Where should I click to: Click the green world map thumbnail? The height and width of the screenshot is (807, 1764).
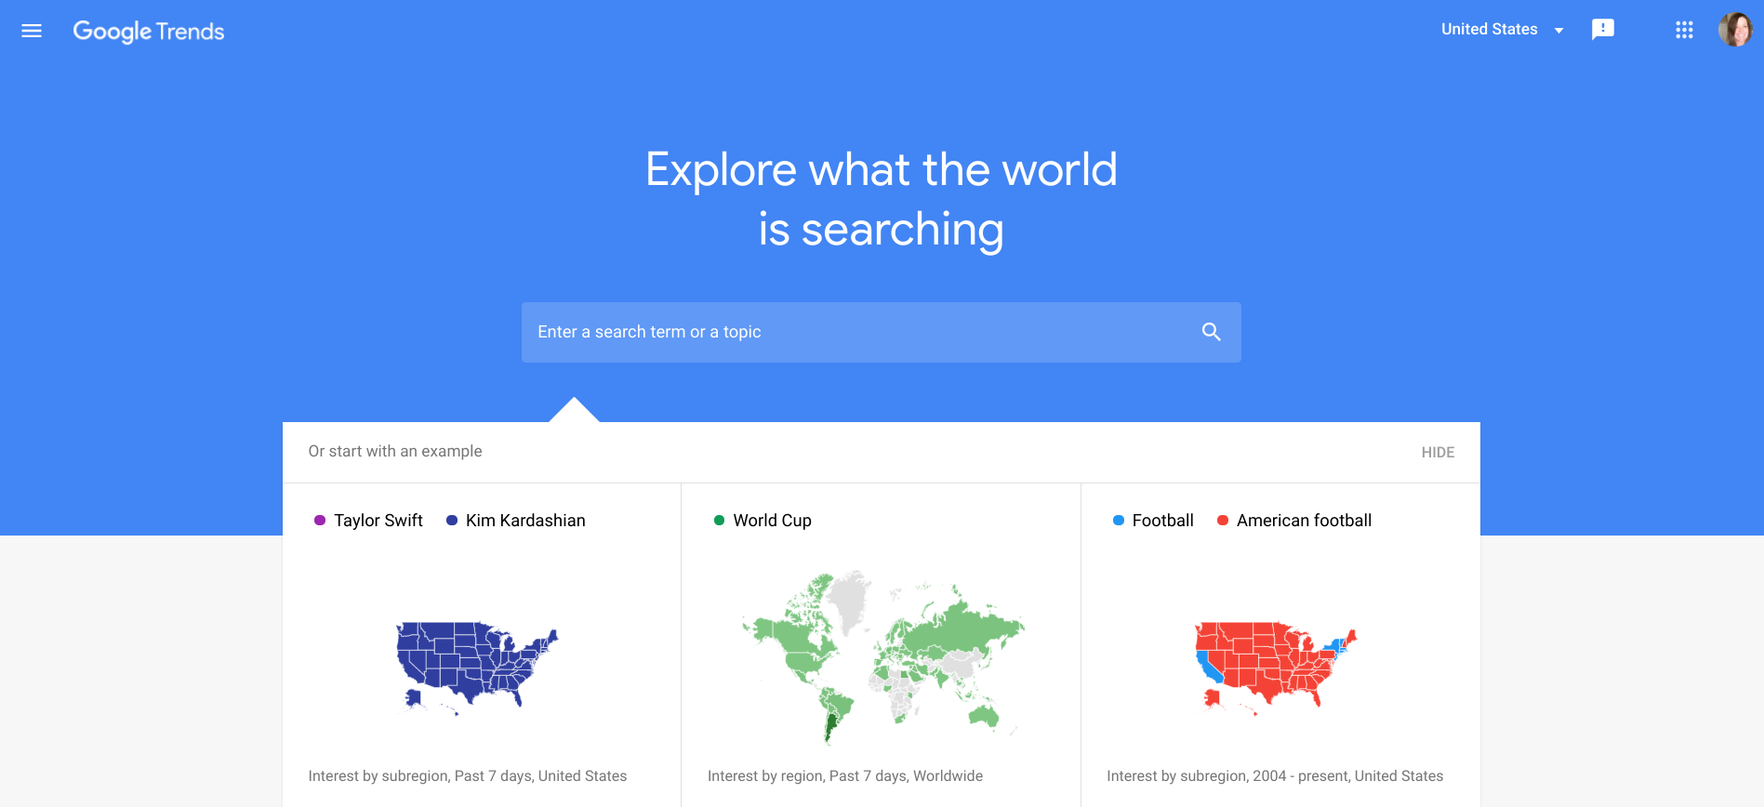(882, 656)
